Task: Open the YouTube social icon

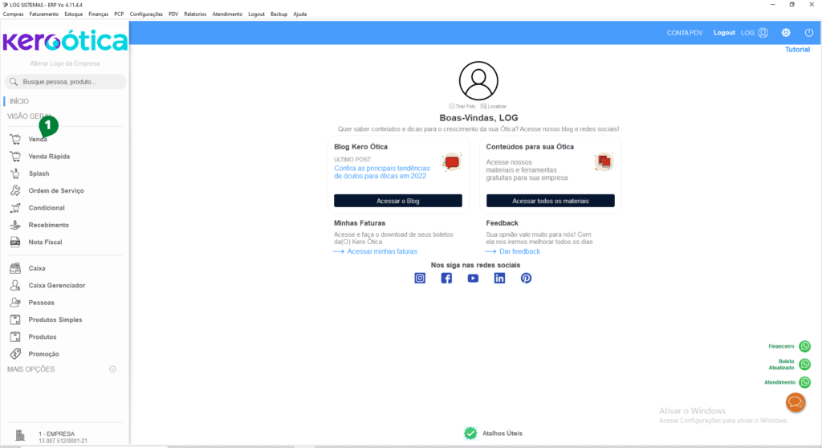Action: tap(473, 278)
